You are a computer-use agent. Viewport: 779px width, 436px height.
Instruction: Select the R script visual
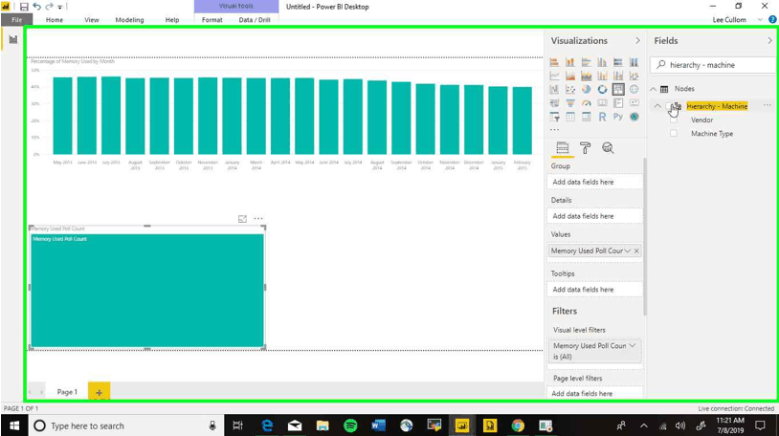pyautogui.click(x=602, y=117)
